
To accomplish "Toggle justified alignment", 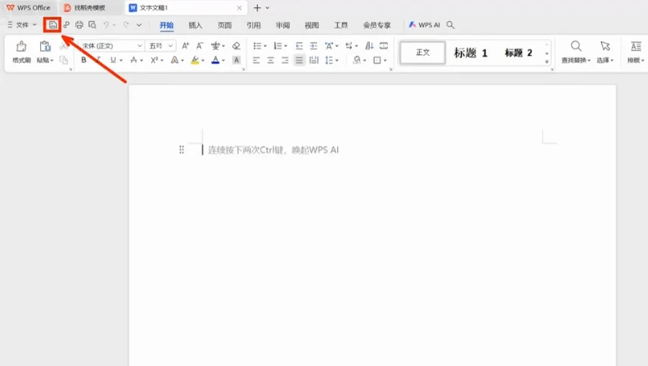I will (x=299, y=60).
